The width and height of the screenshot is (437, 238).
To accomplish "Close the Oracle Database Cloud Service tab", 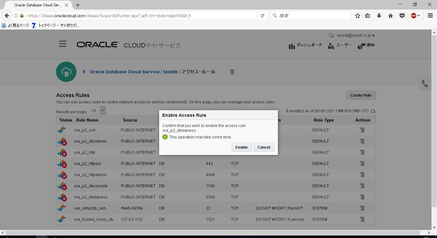I will (x=67, y=5).
